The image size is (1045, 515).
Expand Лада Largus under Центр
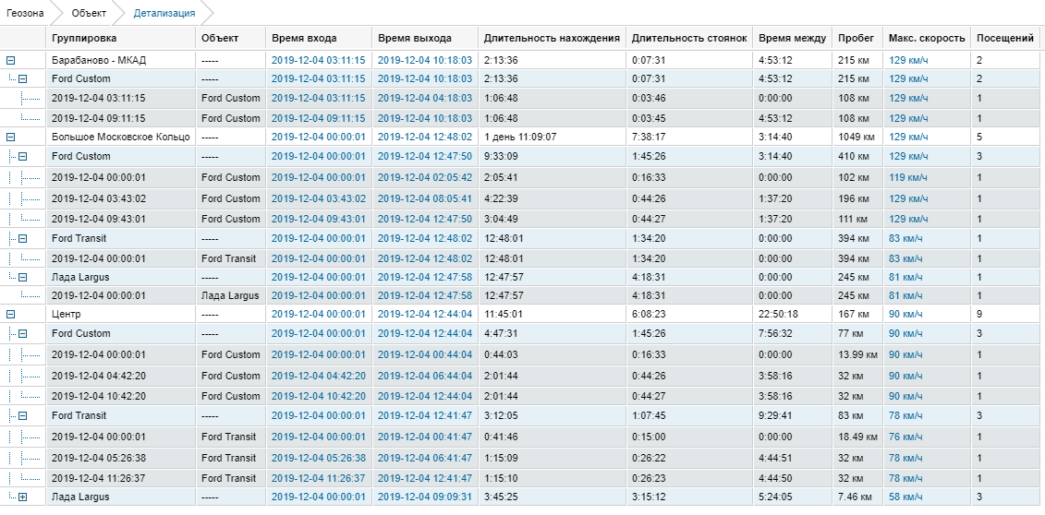[23, 497]
